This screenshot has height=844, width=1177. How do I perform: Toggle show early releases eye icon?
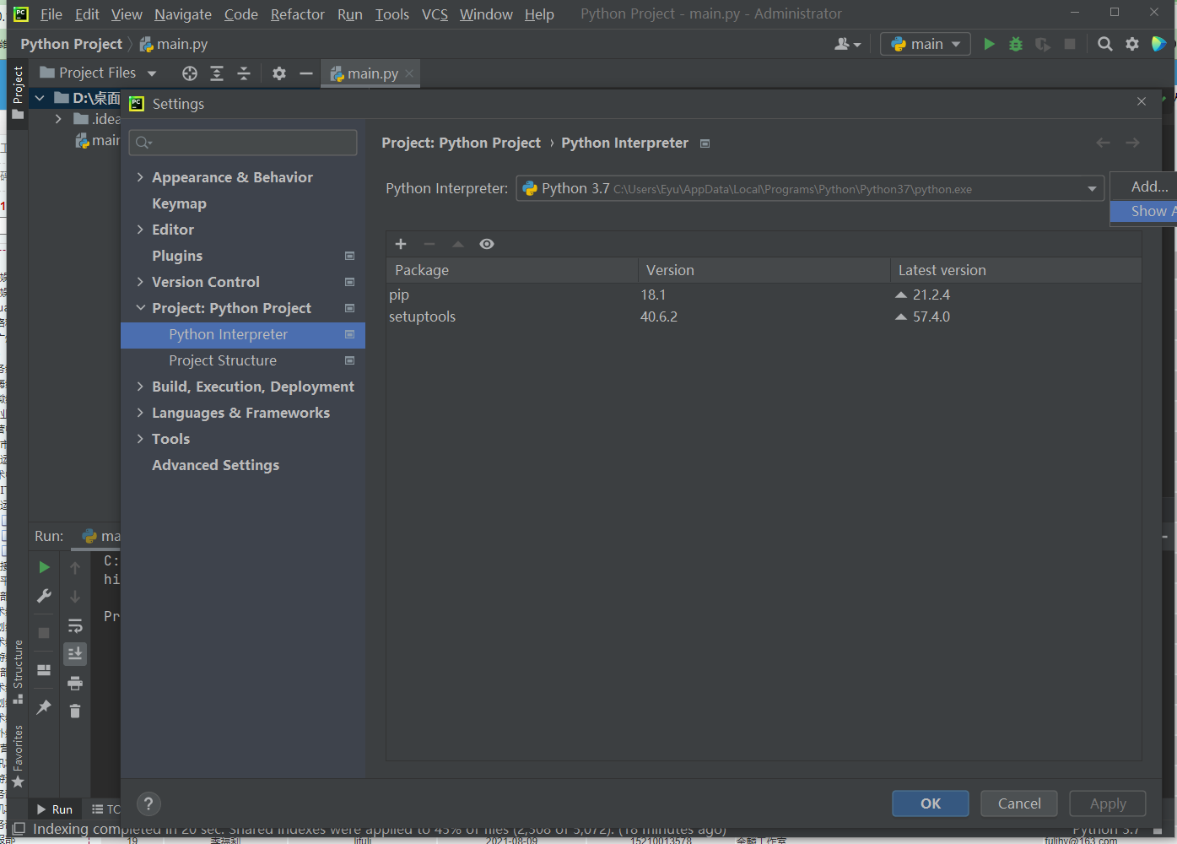pyautogui.click(x=487, y=244)
